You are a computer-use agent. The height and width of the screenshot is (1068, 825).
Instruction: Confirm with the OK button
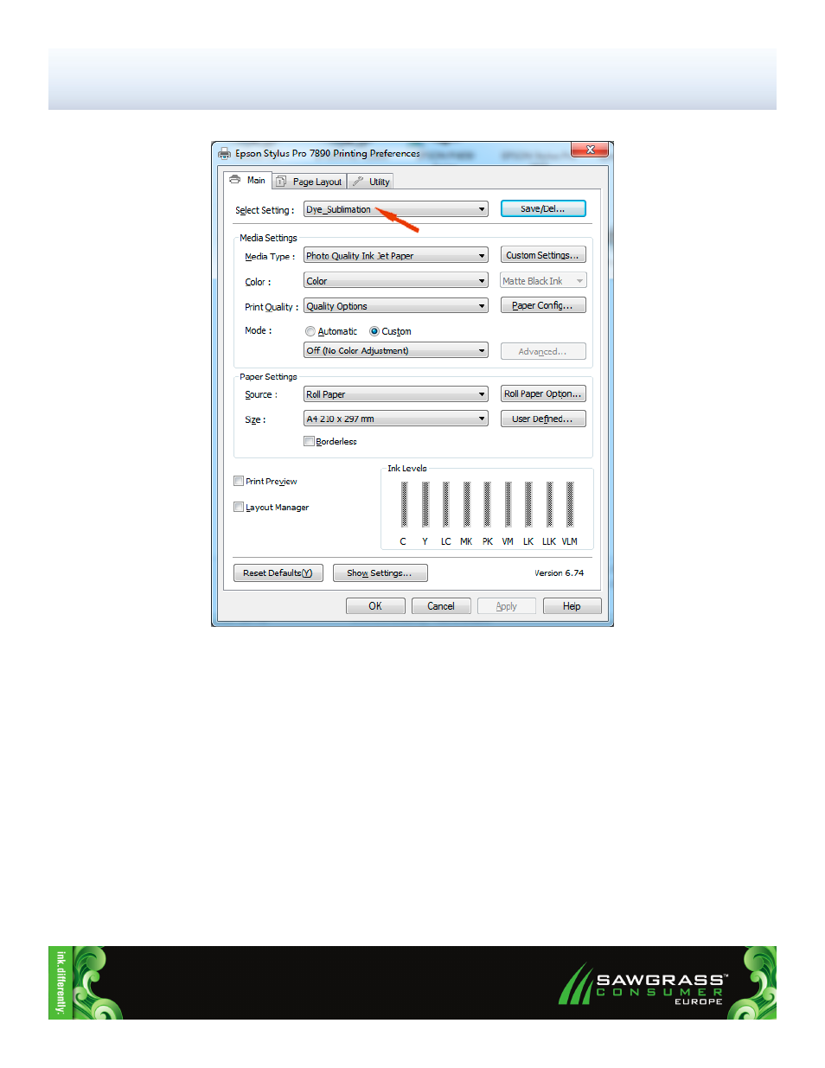[x=375, y=606]
